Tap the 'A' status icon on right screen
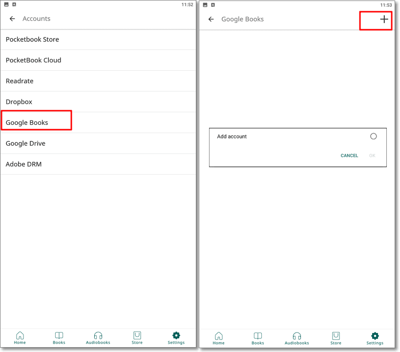Image resolution: width=400 pixels, height=352 pixels. click(213, 5)
